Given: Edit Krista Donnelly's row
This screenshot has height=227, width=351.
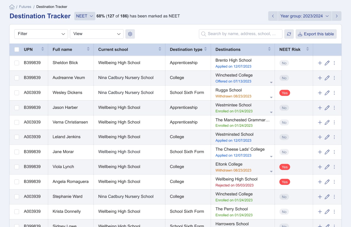Looking at the screenshot, I should click(x=327, y=212).
